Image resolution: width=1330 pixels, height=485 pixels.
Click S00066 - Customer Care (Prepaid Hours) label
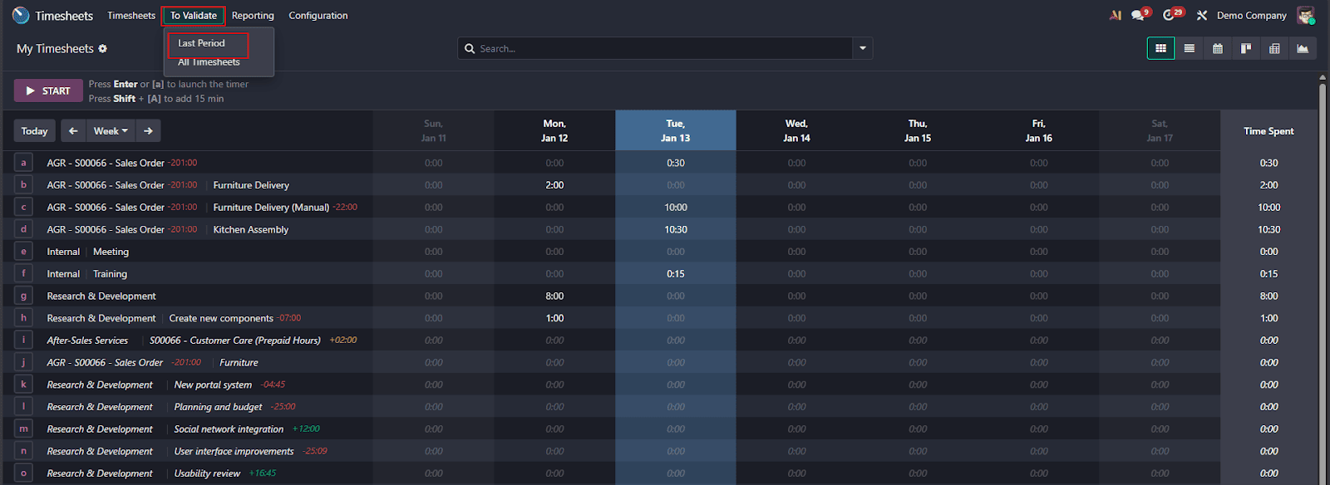pyautogui.click(x=235, y=340)
